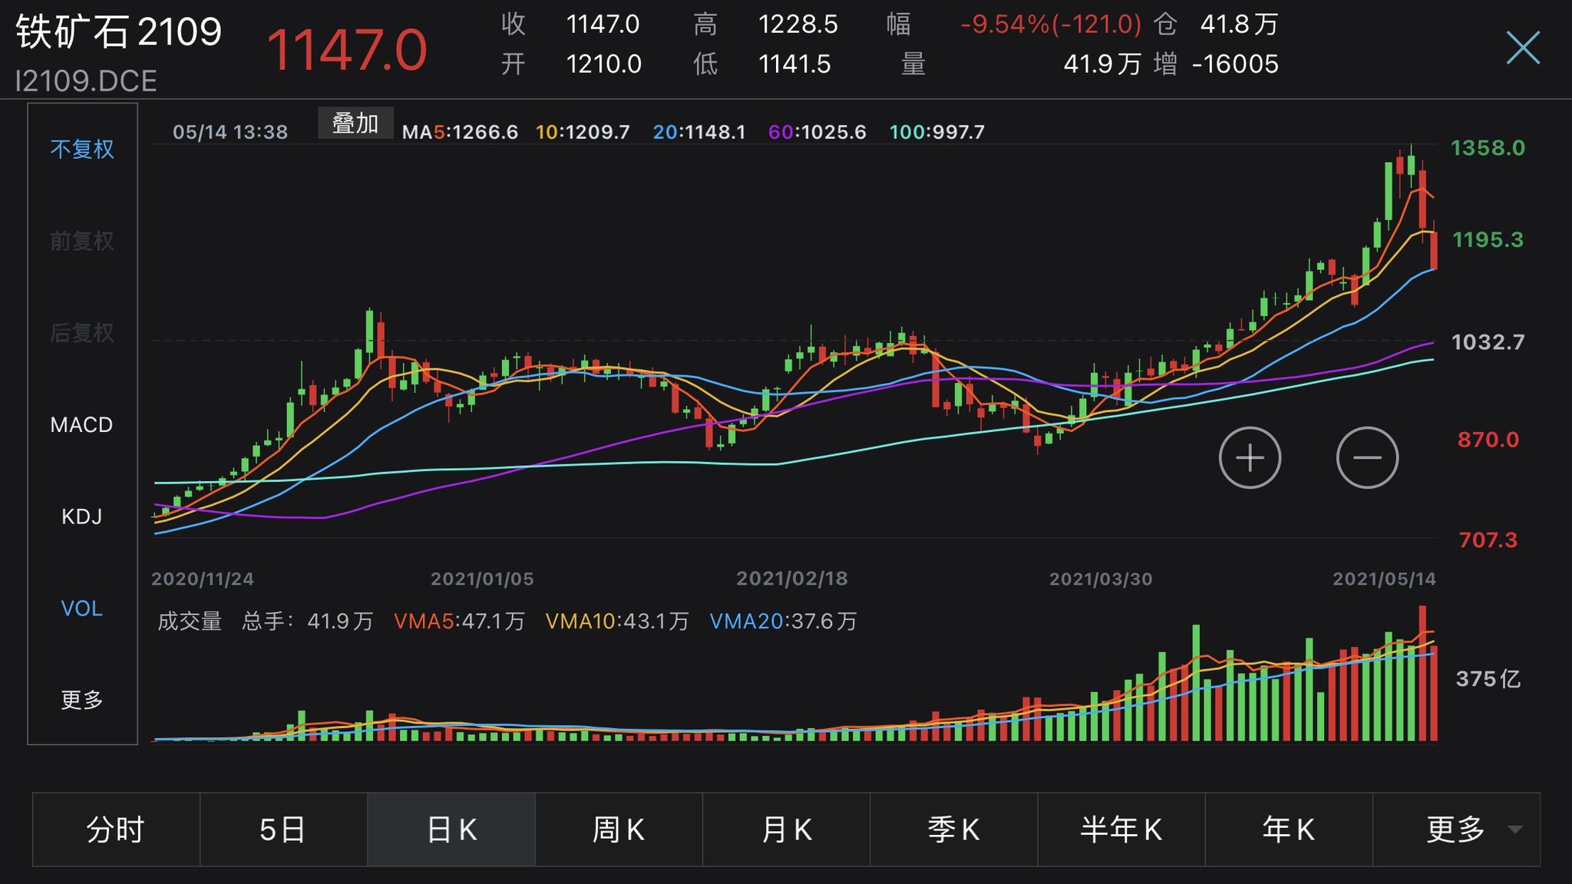1572x884 pixels.
Task: Show the VOL volume indicator
Action: [81, 609]
